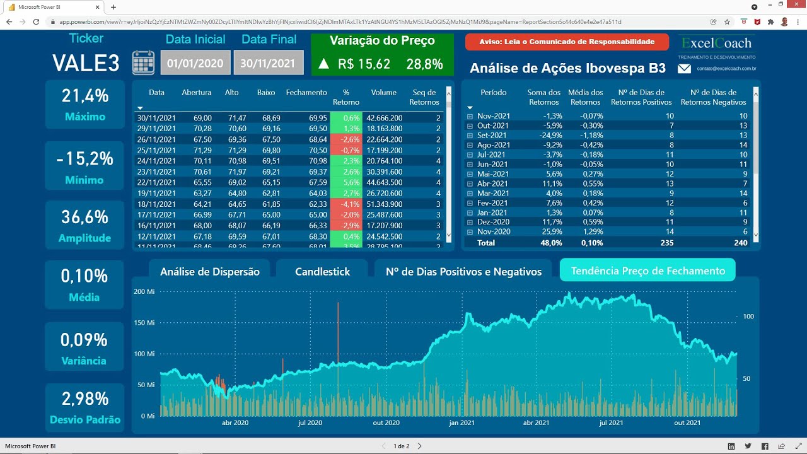Expand the Fev-2021 period row
The image size is (807, 454).
[470, 203]
